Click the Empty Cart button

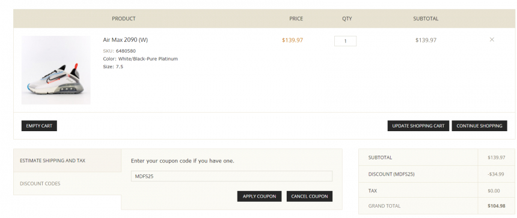39,126
